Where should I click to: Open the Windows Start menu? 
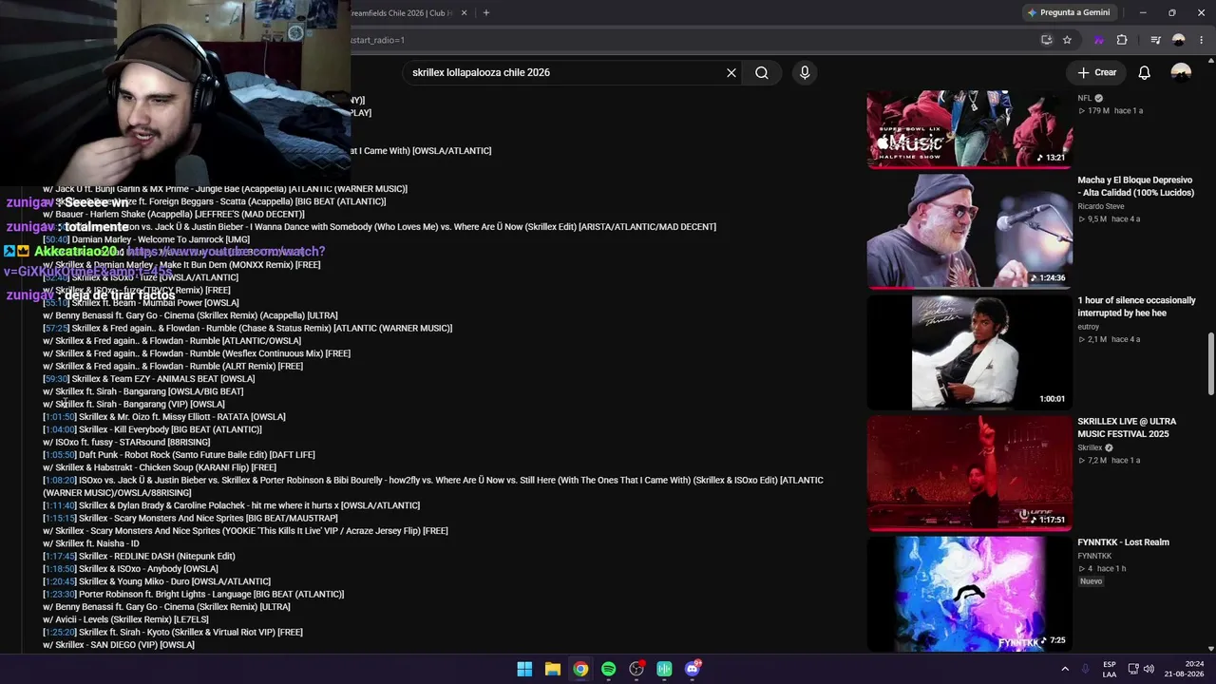click(x=524, y=669)
